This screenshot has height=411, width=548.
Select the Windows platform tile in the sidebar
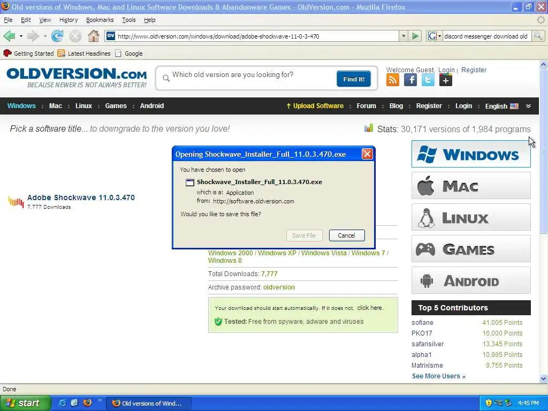click(x=471, y=154)
